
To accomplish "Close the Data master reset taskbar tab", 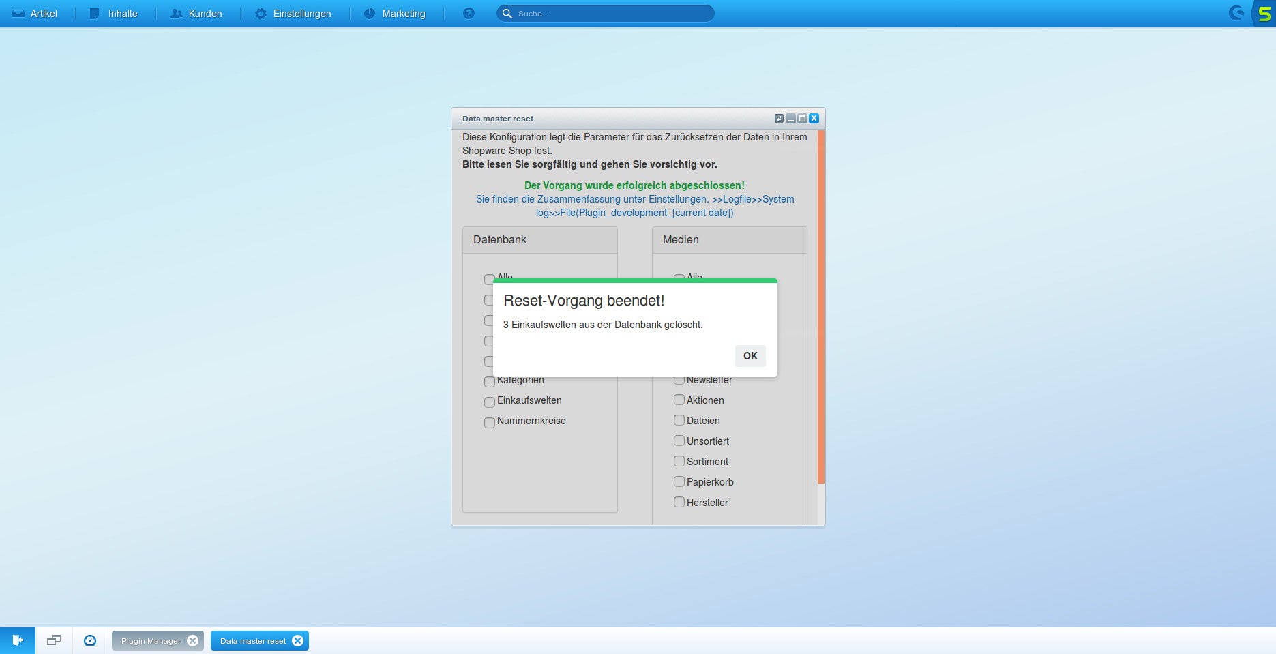I will point(297,641).
